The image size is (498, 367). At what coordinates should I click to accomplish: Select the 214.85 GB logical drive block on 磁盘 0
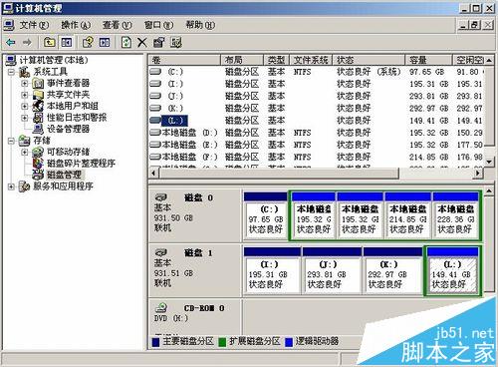click(408, 215)
